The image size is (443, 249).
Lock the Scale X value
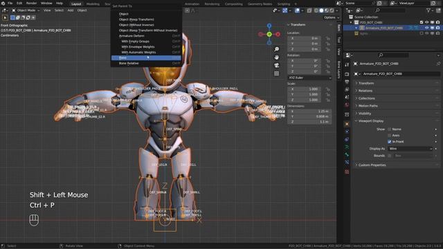(x=327, y=89)
